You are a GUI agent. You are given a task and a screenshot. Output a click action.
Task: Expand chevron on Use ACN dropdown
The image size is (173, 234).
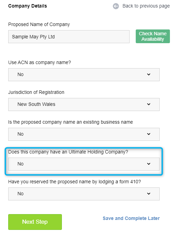pyautogui.click(x=149, y=74)
